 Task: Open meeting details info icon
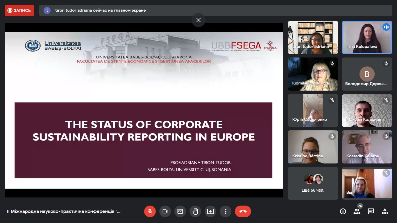pos(343,211)
